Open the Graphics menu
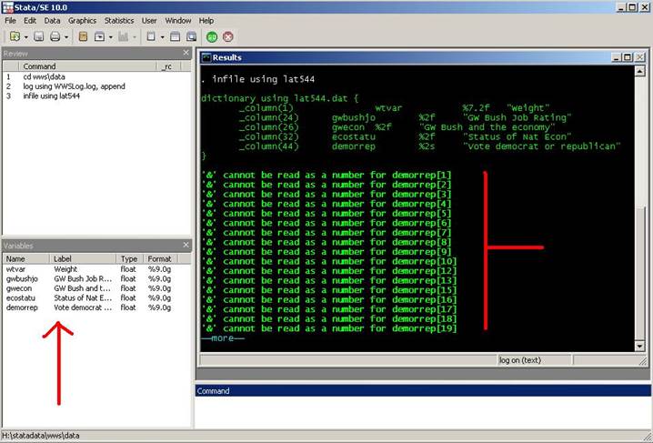653x443 pixels. (x=82, y=20)
